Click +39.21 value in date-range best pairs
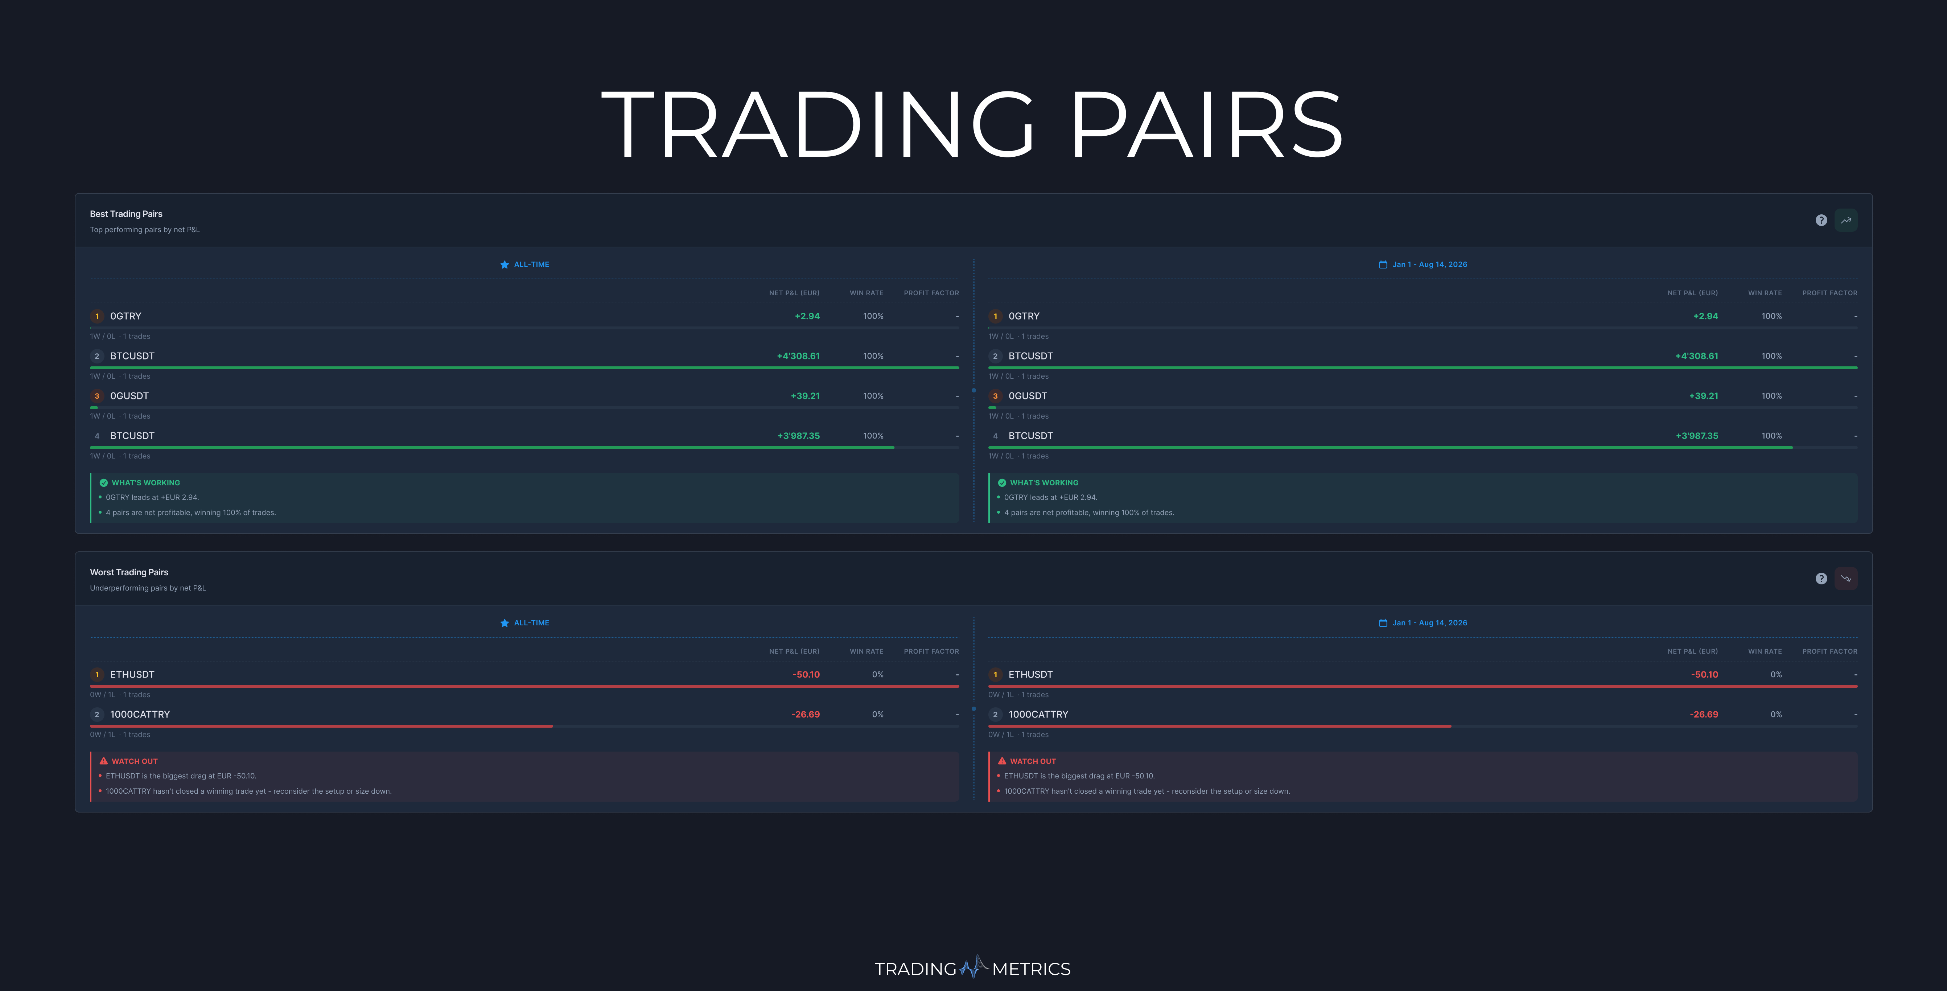Viewport: 1947px width, 991px height. [x=1704, y=396]
